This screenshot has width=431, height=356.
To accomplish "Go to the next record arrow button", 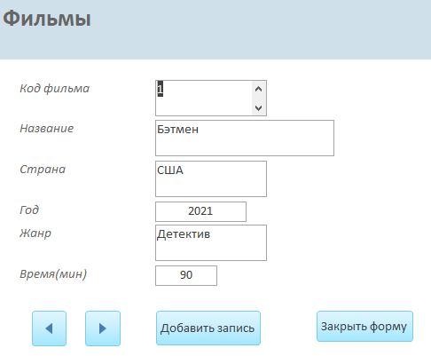I will (x=103, y=328).
